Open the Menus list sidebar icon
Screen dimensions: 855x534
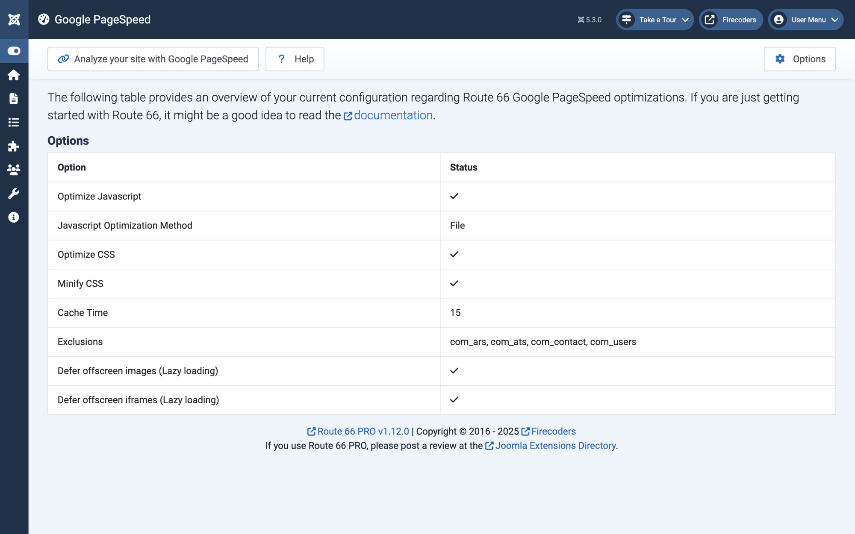(14, 123)
